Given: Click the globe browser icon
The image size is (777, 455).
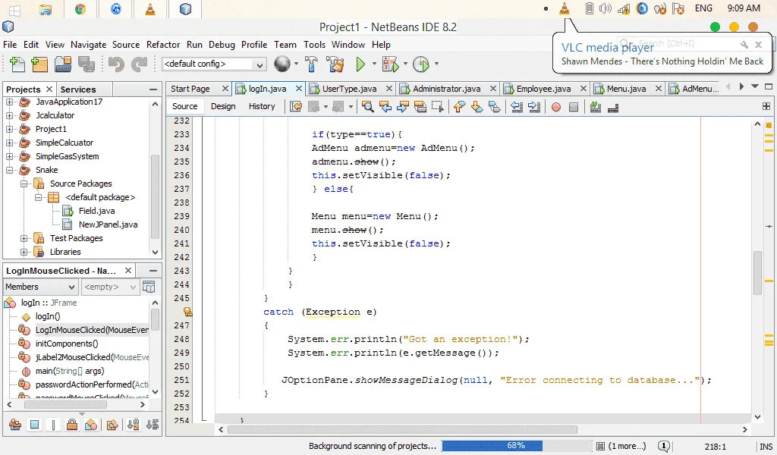Looking at the screenshot, I should click(x=282, y=64).
